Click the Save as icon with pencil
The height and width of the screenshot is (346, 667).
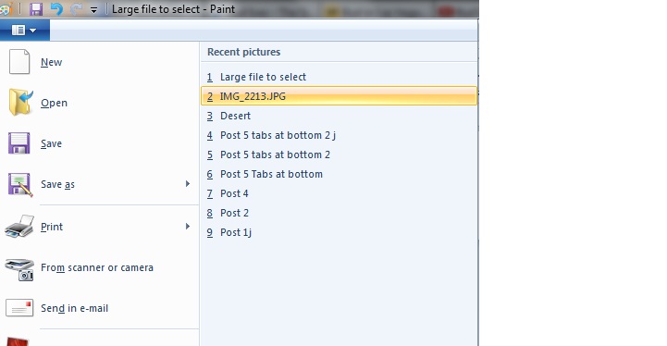(x=20, y=185)
